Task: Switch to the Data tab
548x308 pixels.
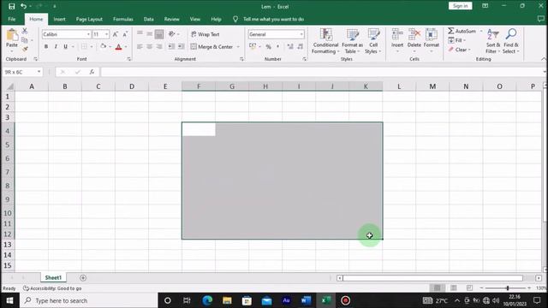Action: [x=148, y=19]
